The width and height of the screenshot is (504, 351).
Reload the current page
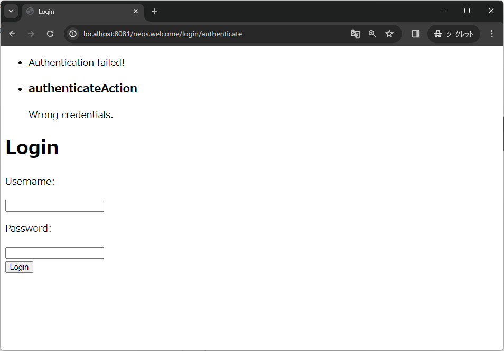pos(50,34)
